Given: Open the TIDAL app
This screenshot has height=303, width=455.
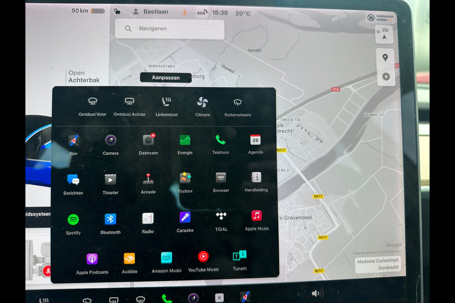Looking at the screenshot, I should pyautogui.click(x=221, y=221).
